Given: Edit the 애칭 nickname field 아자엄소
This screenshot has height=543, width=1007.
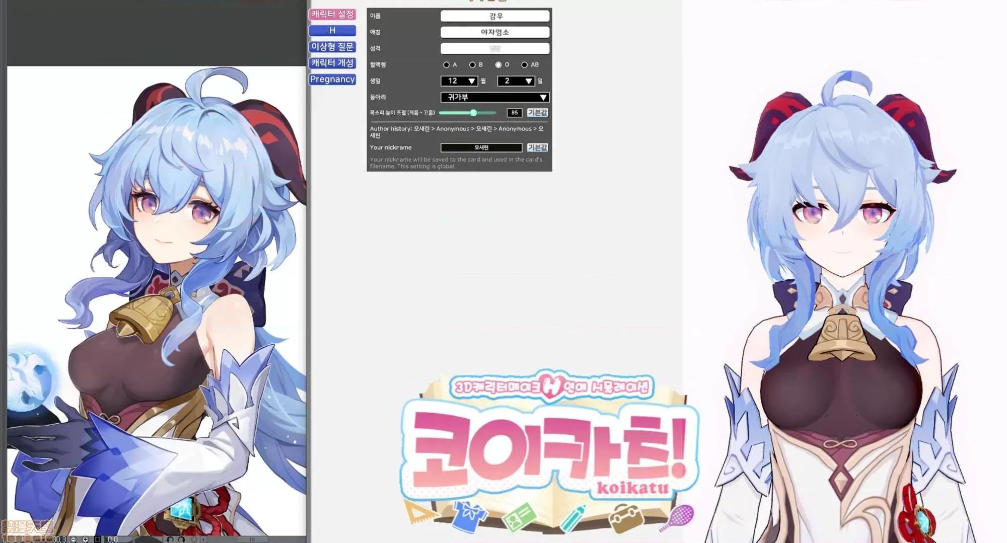Looking at the screenshot, I should click(495, 32).
